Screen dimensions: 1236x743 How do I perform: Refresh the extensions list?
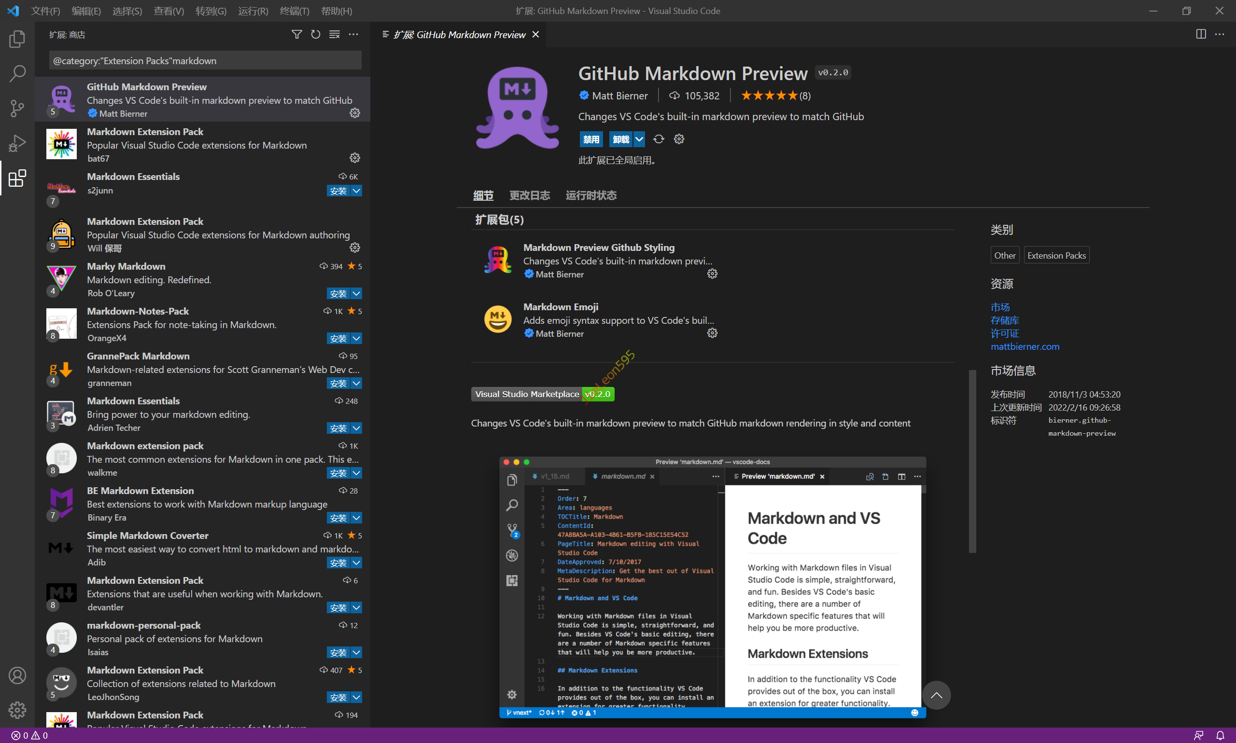[316, 35]
